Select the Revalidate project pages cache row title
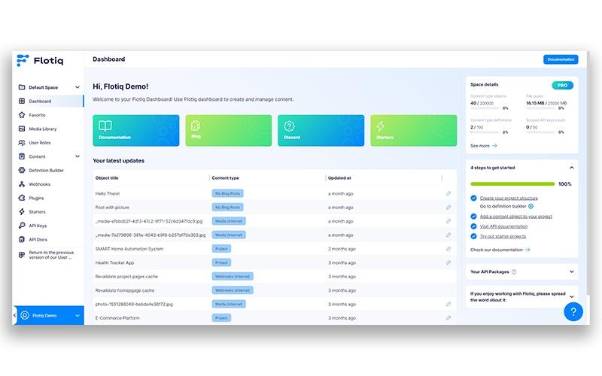This screenshot has height=376, width=602. (126, 277)
